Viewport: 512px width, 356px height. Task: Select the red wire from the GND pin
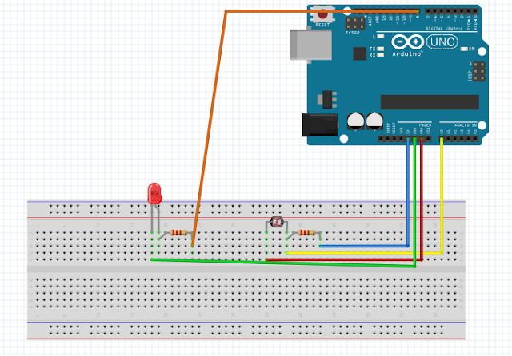[422, 199]
